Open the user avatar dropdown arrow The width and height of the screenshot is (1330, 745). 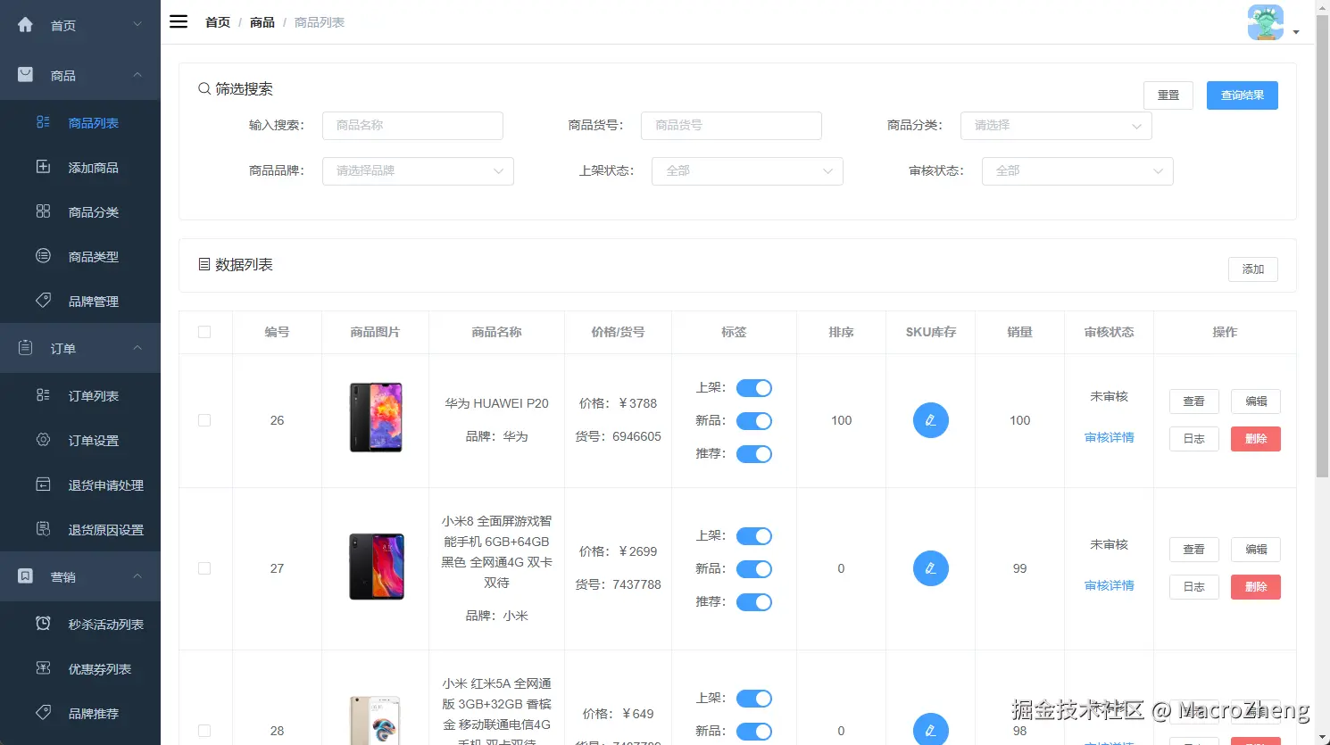click(1296, 32)
